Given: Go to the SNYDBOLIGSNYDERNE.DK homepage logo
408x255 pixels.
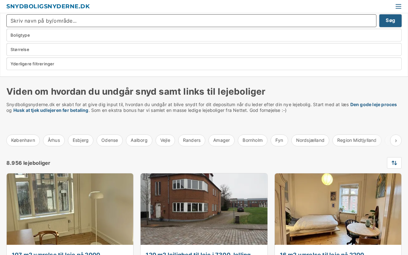Looking at the screenshot, I should [x=48, y=6].
